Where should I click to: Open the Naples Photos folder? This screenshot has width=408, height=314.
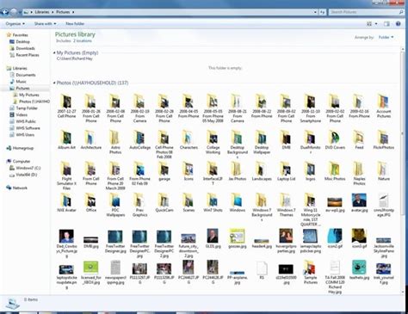359,173
